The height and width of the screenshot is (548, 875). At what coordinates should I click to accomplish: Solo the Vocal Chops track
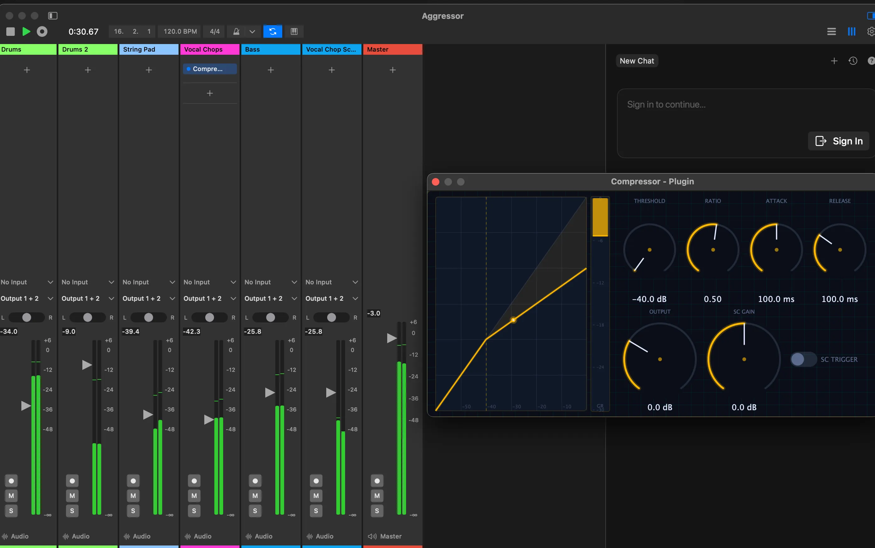pos(194,511)
